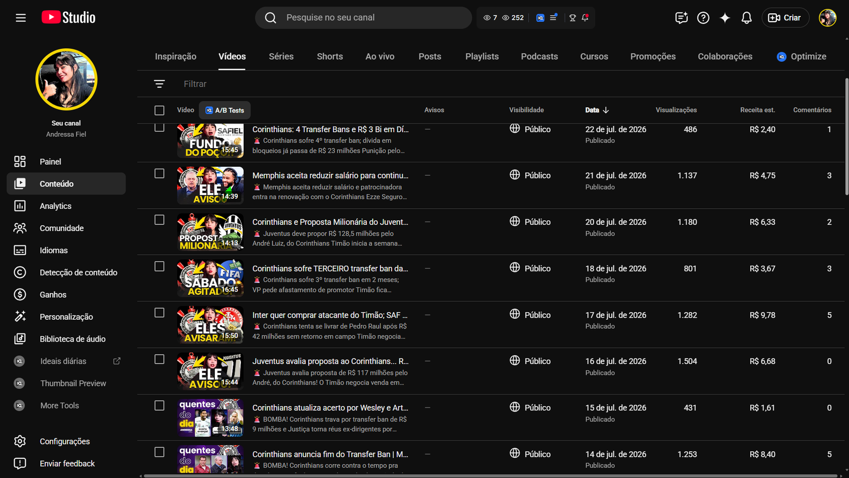Screen dimensions: 849x478
Task: Select the vidIQ Optimize tab
Action: (x=801, y=56)
